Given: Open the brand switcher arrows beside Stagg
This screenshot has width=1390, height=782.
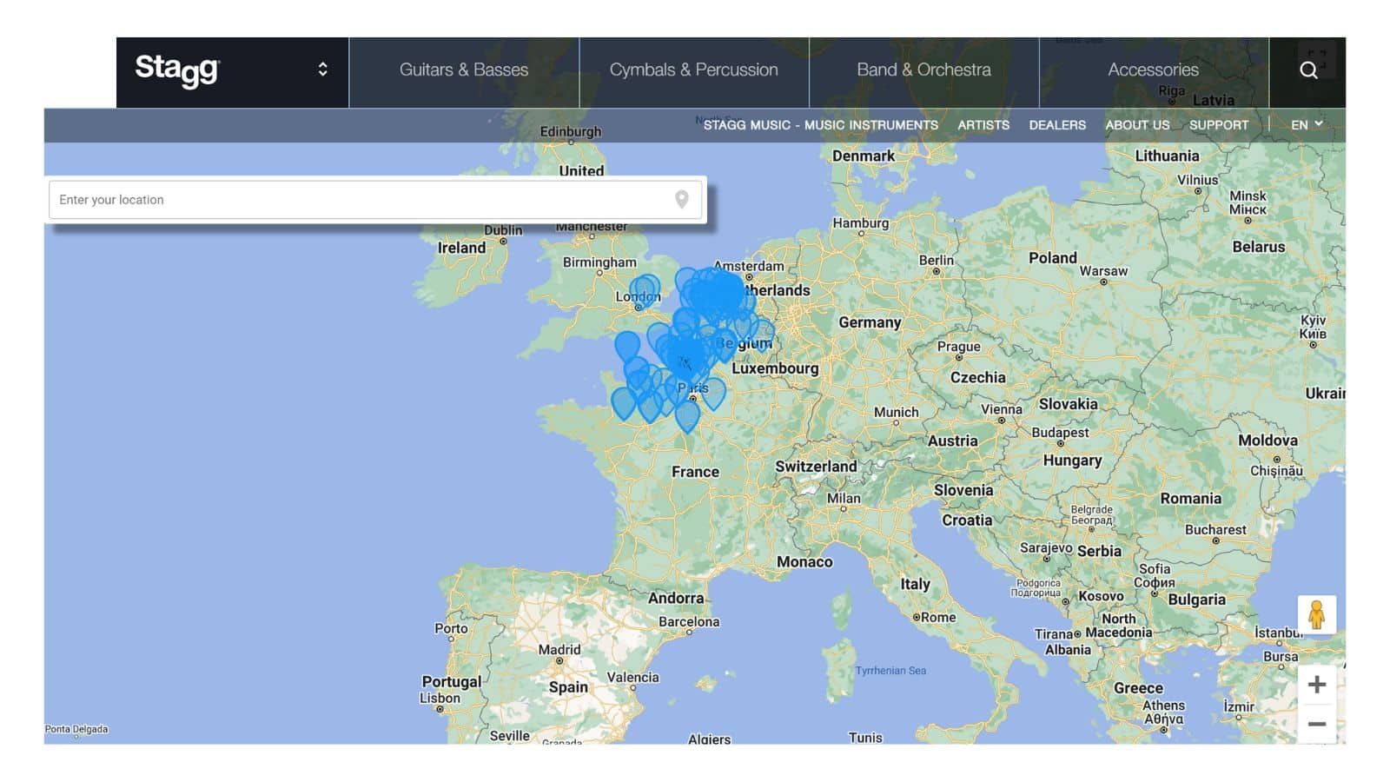Looking at the screenshot, I should tap(322, 70).
